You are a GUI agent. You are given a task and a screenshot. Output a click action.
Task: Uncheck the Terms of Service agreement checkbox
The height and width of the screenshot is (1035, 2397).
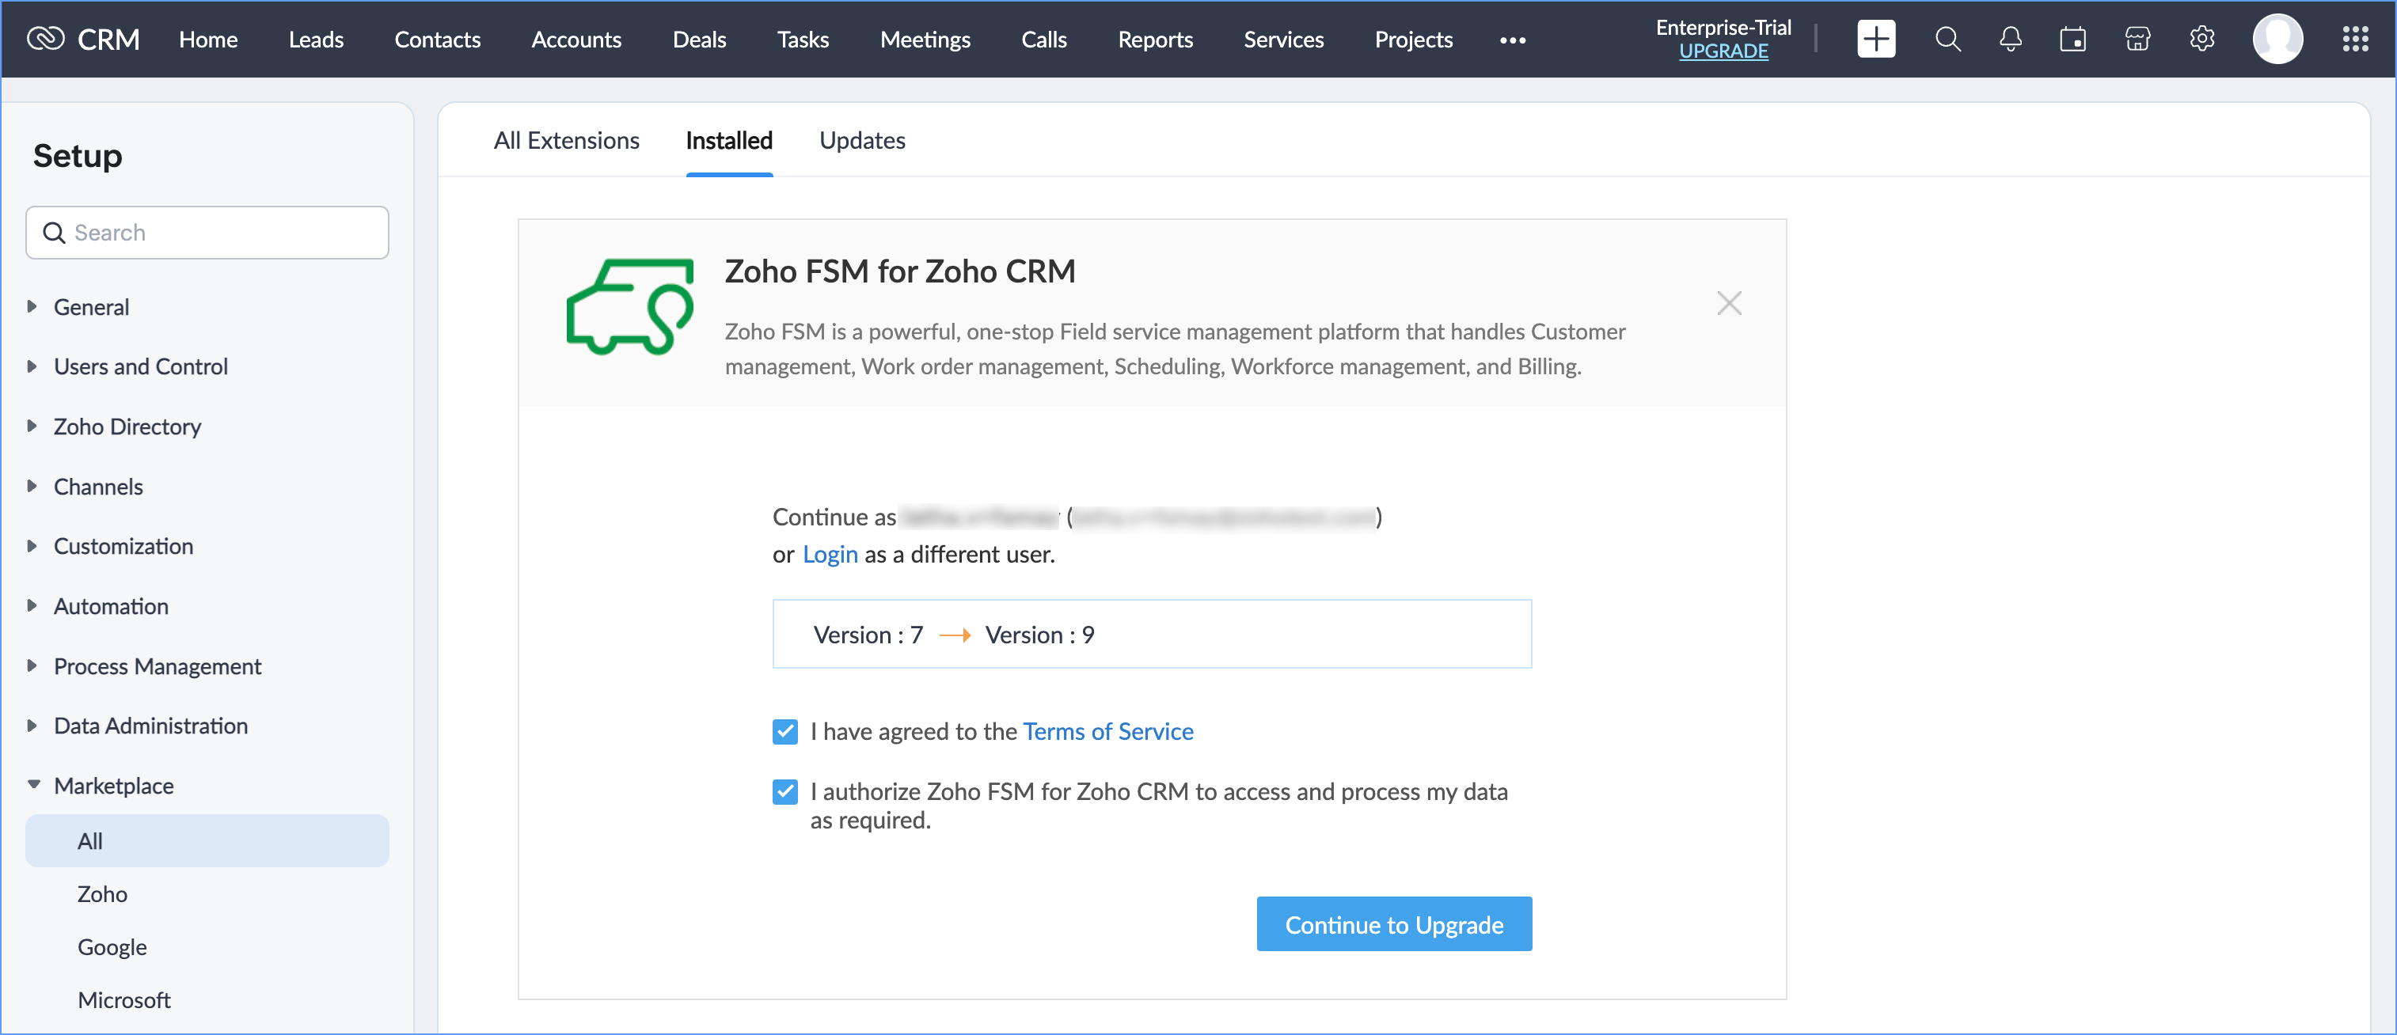coord(784,732)
